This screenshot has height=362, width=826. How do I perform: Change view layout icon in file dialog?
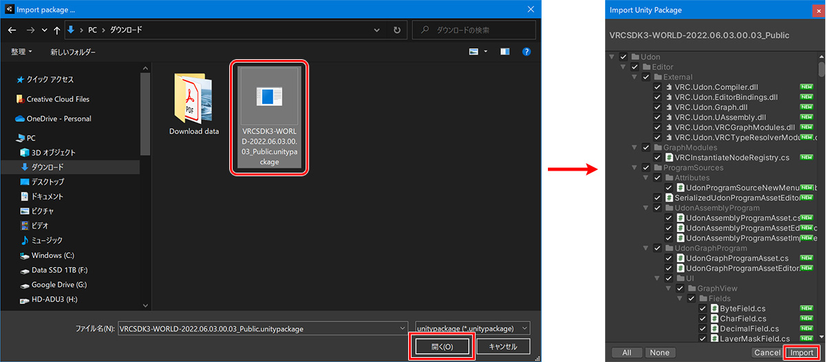tap(474, 52)
